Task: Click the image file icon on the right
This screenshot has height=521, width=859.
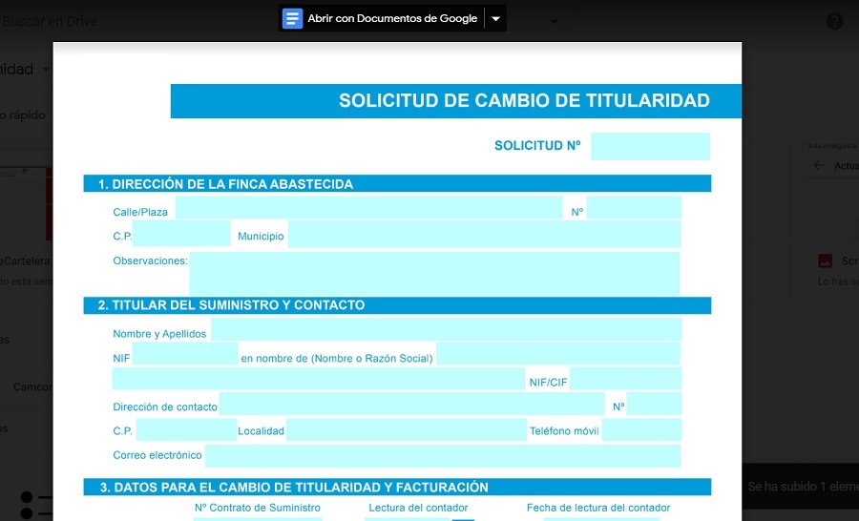Action: point(825,260)
